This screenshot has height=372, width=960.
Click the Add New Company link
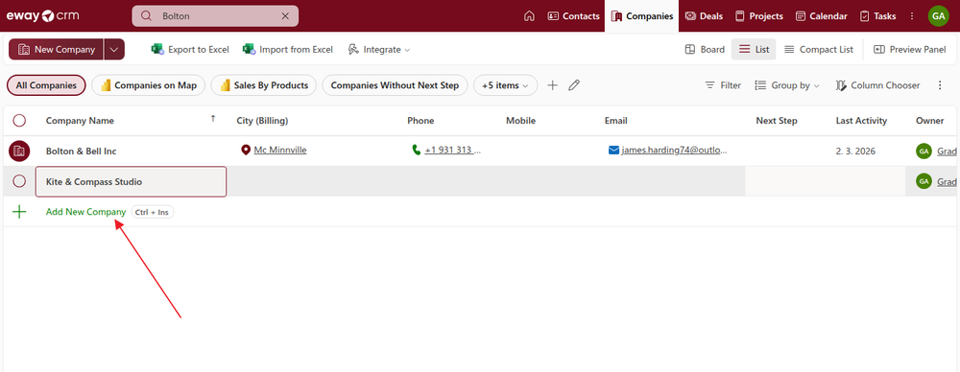click(85, 212)
